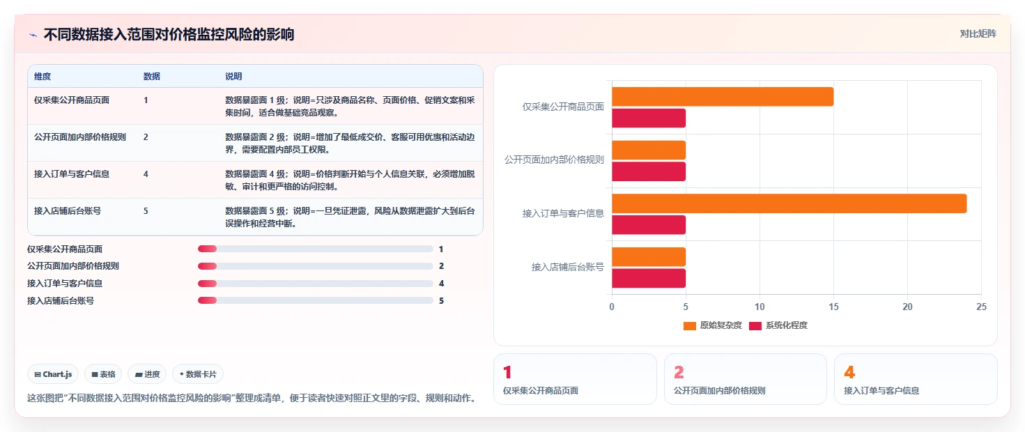The width and height of the screenshot is (1025, 432).
Task: Click the red chart bar for 仅采集公开商品页面
Action: [649, 118]
